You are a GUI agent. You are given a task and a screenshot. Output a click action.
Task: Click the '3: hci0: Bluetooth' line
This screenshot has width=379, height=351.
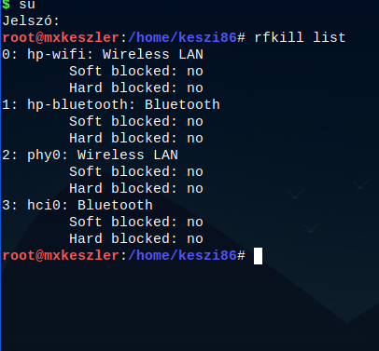click(x=77, y=206)
